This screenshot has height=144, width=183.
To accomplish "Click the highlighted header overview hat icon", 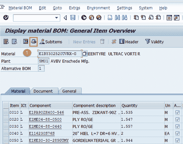I will click(x=33, y=42).
